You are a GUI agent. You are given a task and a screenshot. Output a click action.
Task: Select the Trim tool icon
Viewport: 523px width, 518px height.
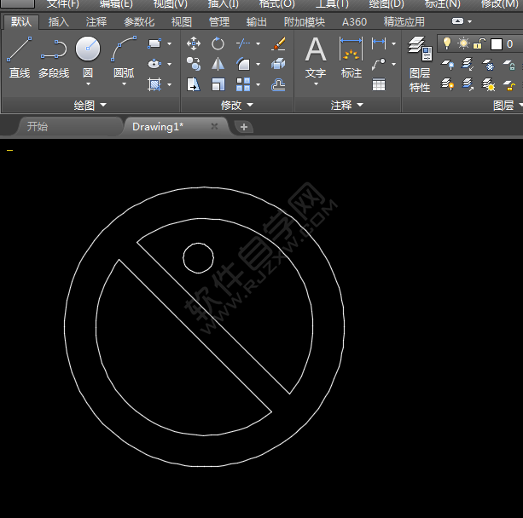tap(243, 43)
